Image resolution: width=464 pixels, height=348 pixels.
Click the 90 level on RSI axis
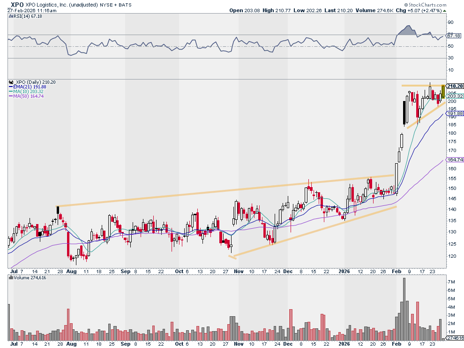[x=450, y=22]
